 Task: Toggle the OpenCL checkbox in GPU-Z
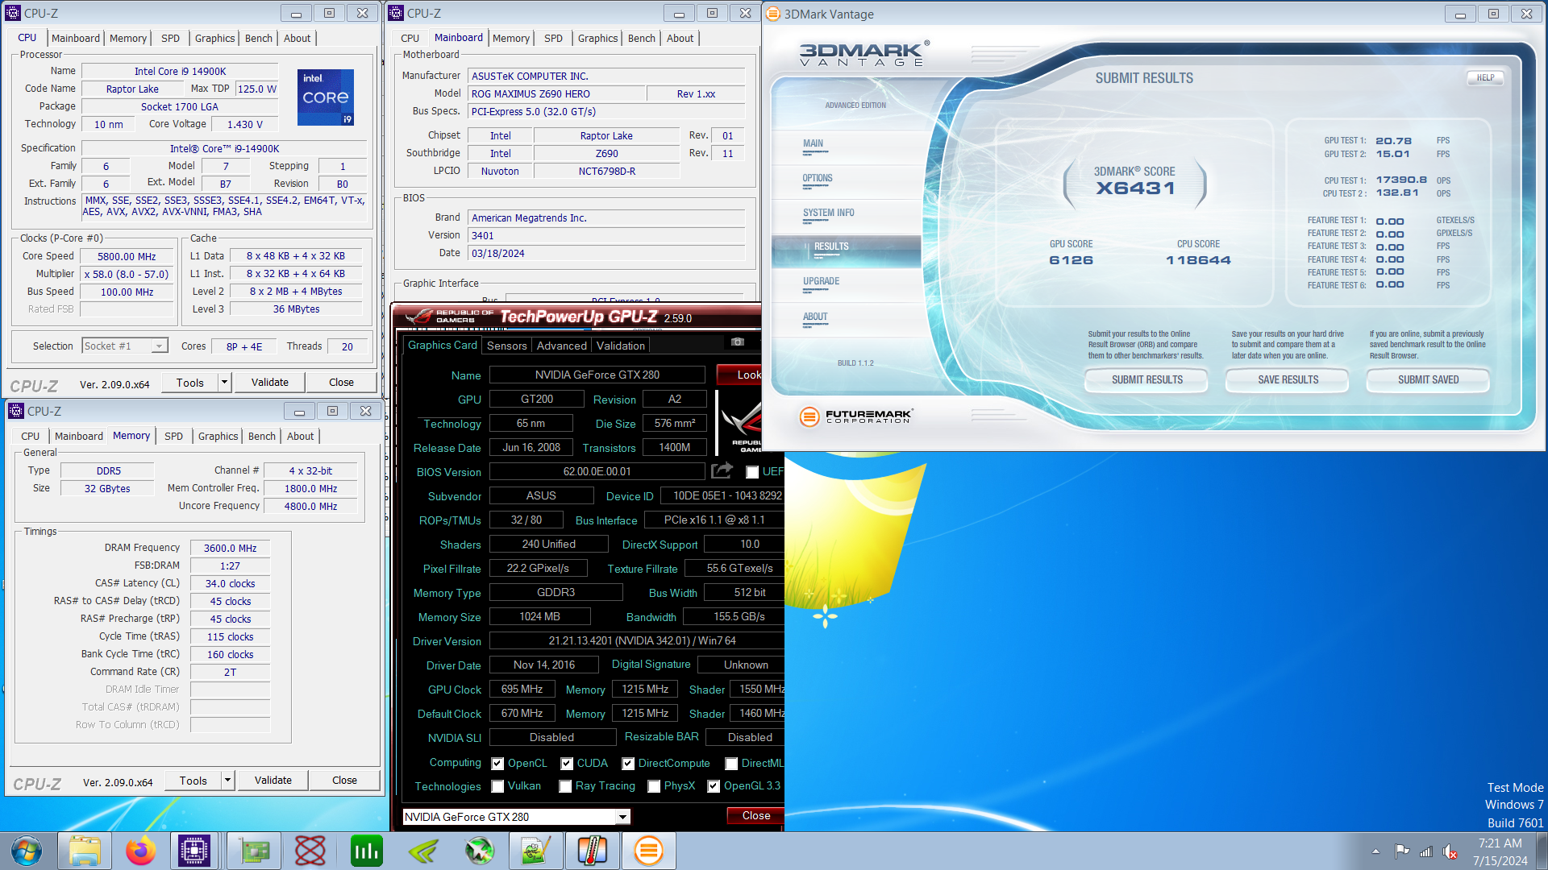coord(497,764)
